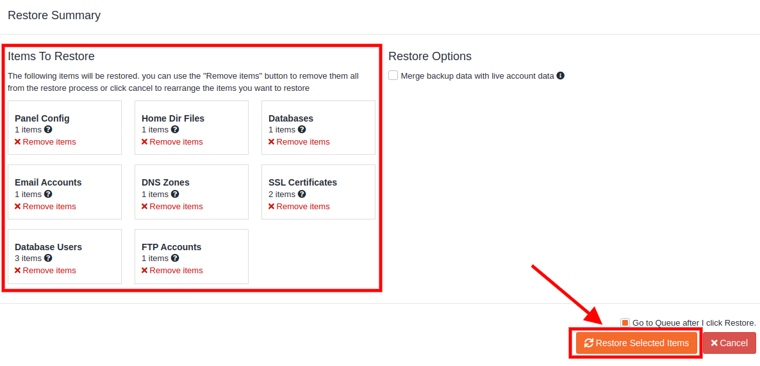Click help icon beside Databases items count
Viewport: 760px width, 366px height.
pos(302,130)
